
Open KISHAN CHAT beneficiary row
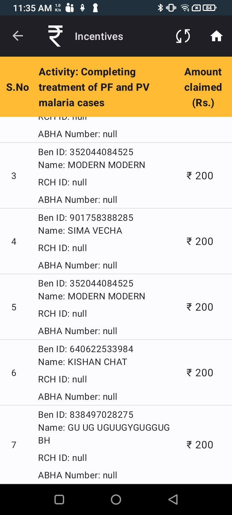point(116,373)
